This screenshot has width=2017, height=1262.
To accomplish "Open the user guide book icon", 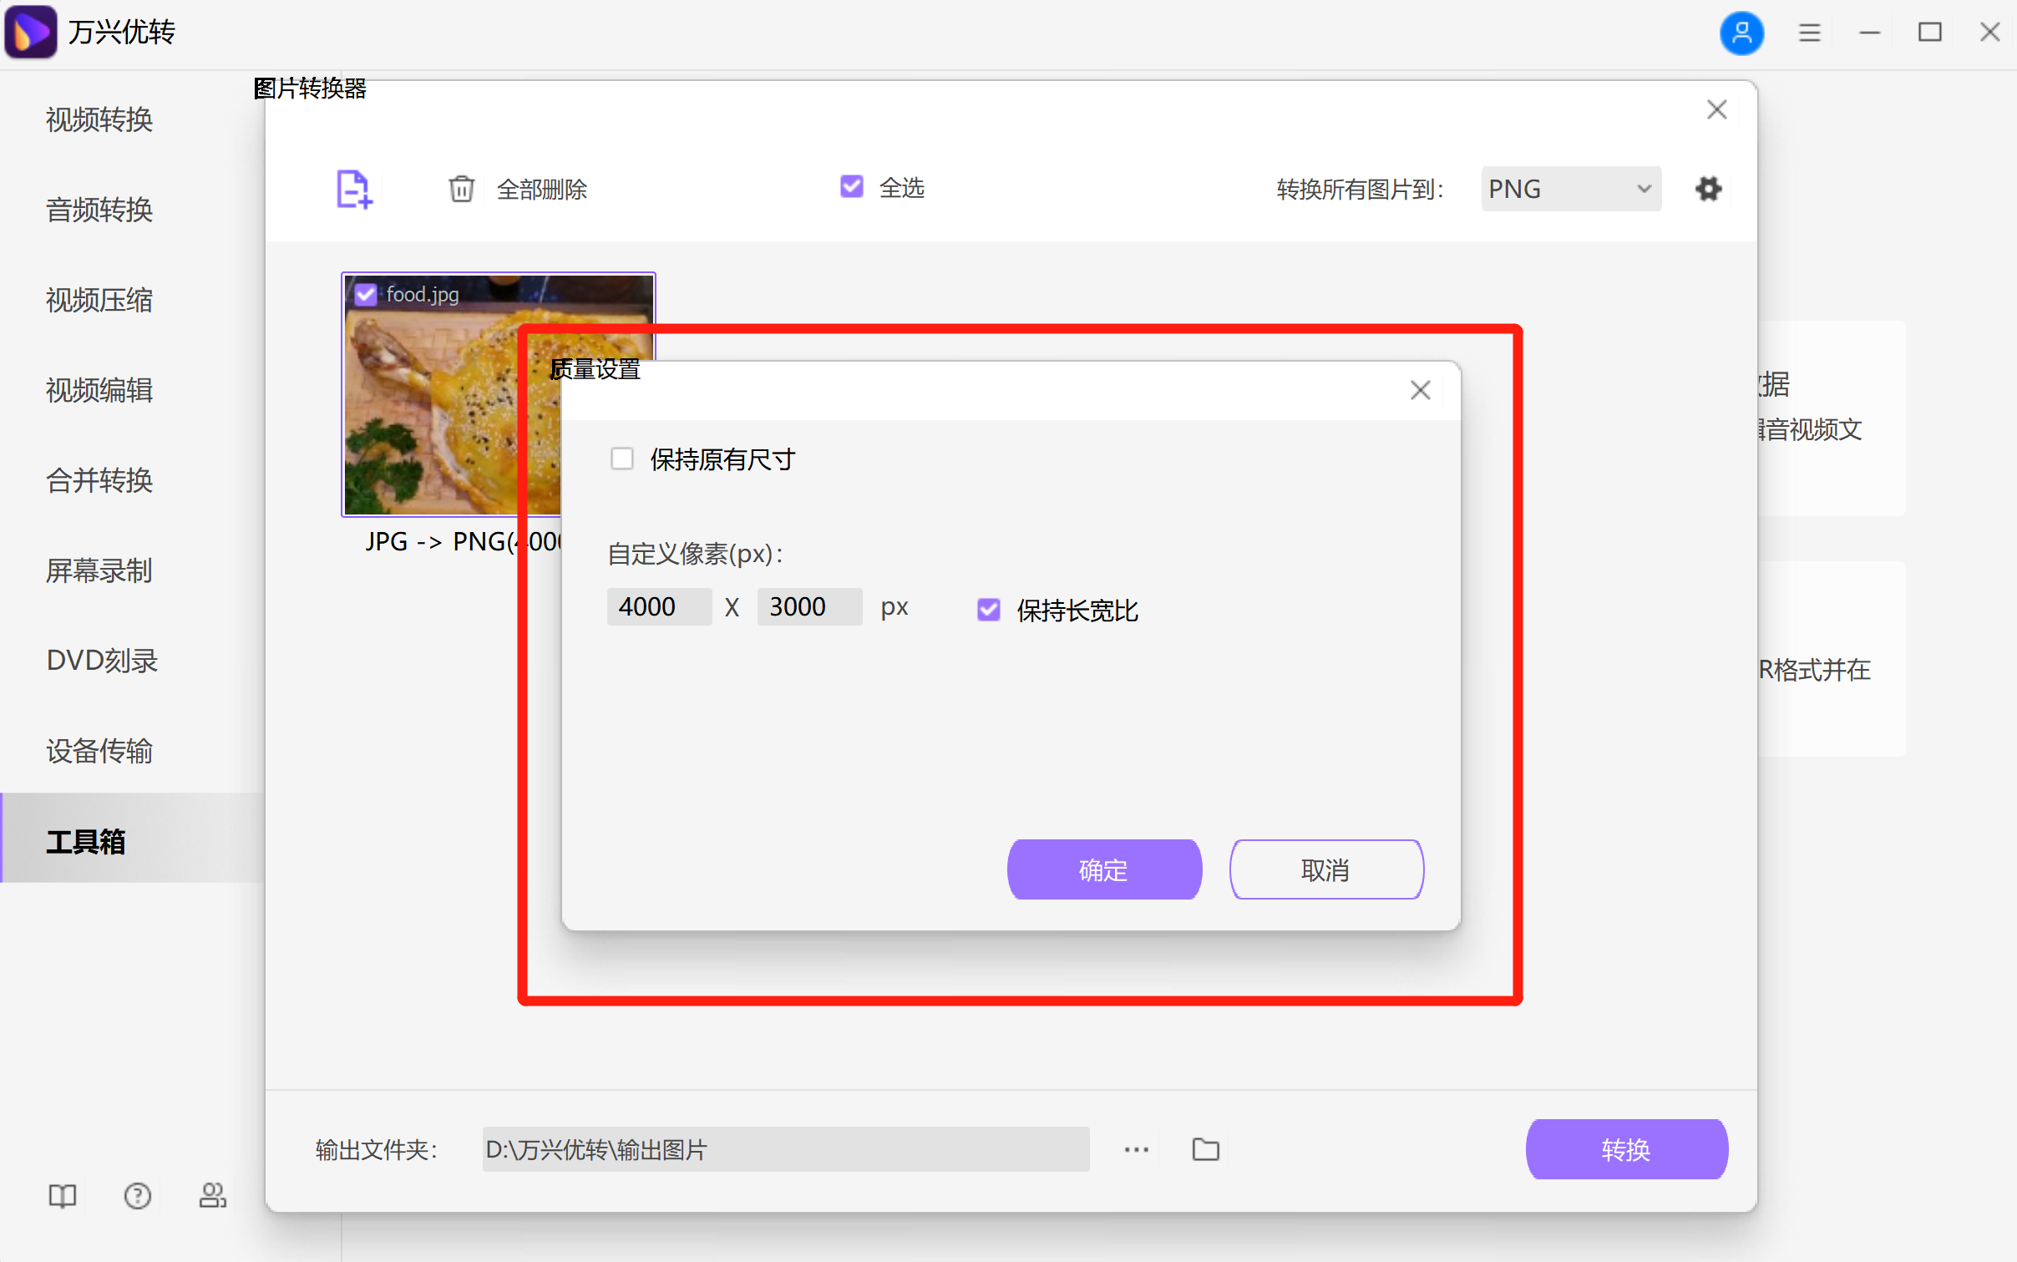I will click(62, 1196).
